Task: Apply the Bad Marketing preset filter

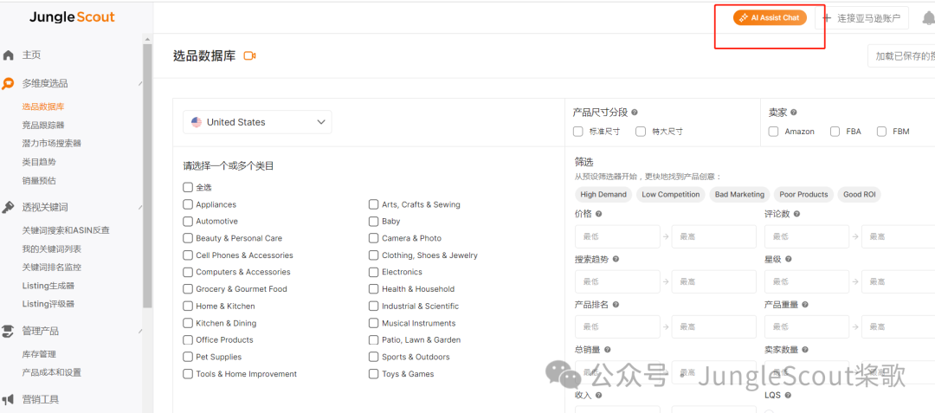Action: 739,194
